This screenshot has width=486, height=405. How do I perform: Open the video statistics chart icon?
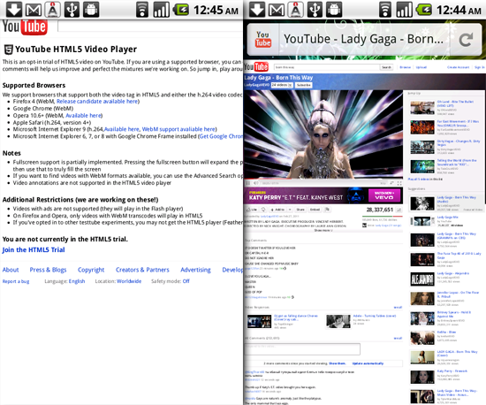pos(399,210)
